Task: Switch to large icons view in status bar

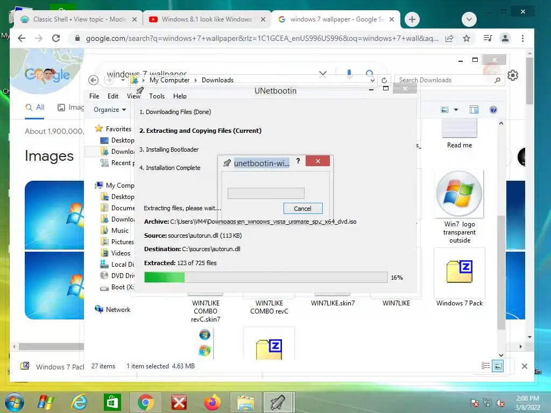Action: pyautogui.click(x=498, y=366)
